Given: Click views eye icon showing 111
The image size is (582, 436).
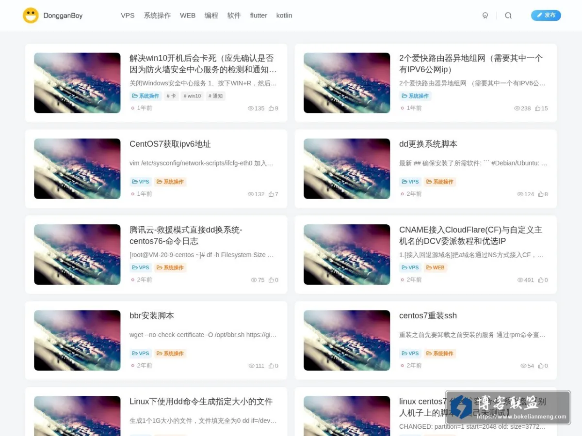Looking at the screenshot, I should pyautogui.click(x=251, y=366).
